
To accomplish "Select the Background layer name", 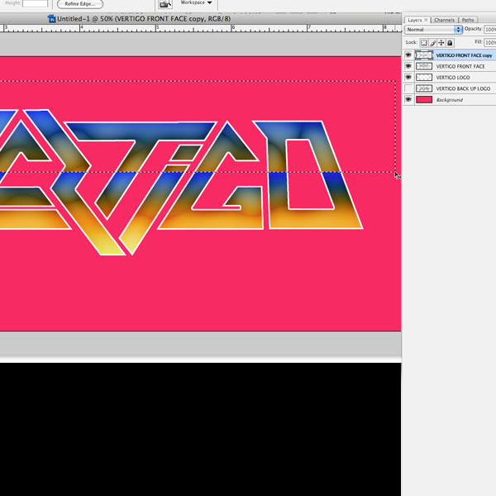I will pos(449,100).
